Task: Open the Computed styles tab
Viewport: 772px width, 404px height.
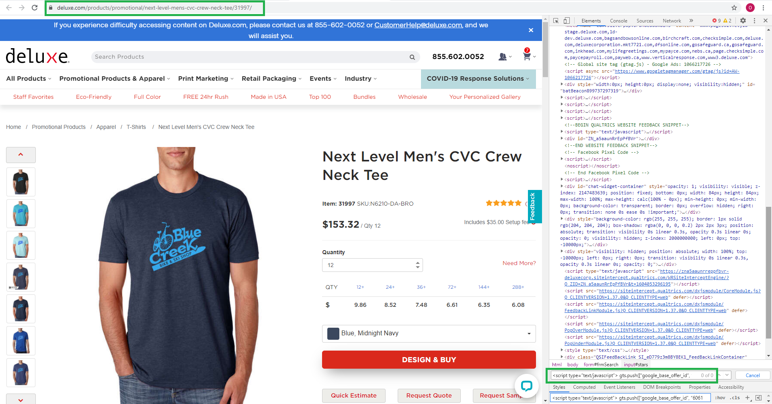Action: [x=584, y=387]
